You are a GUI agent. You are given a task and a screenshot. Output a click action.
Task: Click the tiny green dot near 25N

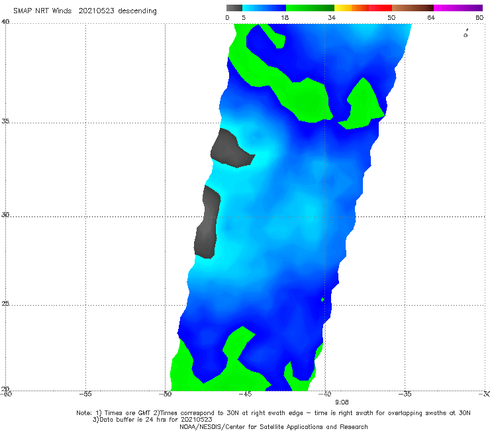pyautogui.click(x=322, y=300)
